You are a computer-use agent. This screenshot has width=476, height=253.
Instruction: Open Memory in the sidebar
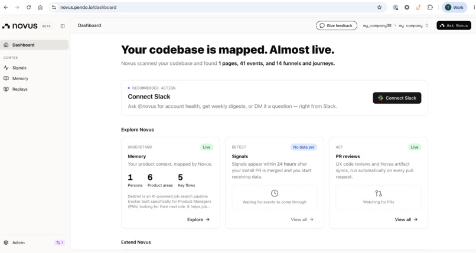coord(34,78)
